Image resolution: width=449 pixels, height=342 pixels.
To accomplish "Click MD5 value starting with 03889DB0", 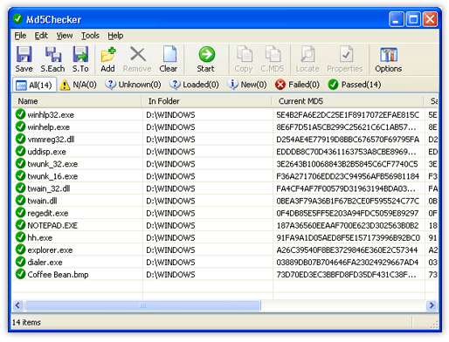I will coord(347,263).
